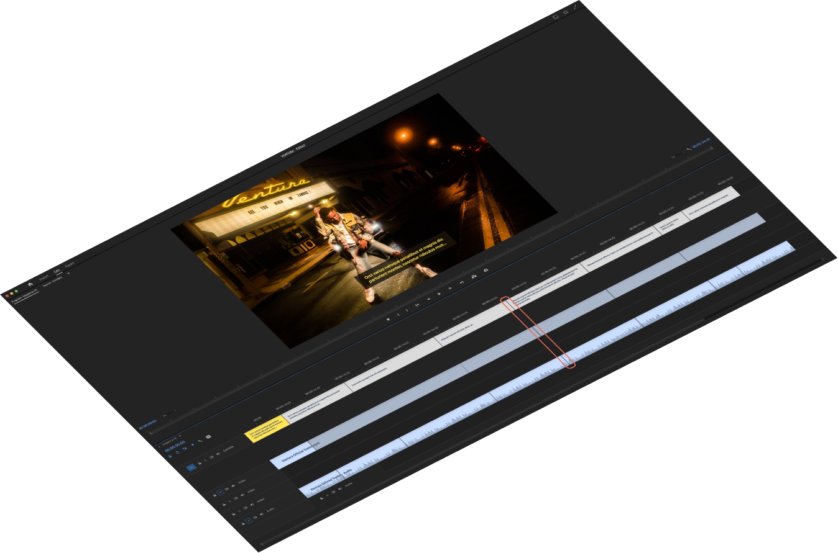This screenshot has height=553, width=838.
Task: Switch to the Export tab
Action: (70, 264)
